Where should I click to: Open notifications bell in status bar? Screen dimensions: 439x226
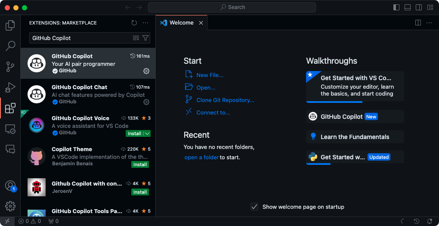430,221
